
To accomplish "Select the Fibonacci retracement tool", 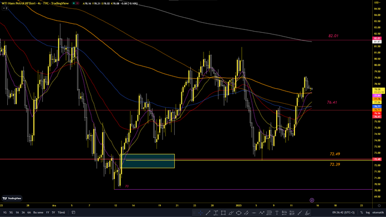I will (x=269, y=213).
